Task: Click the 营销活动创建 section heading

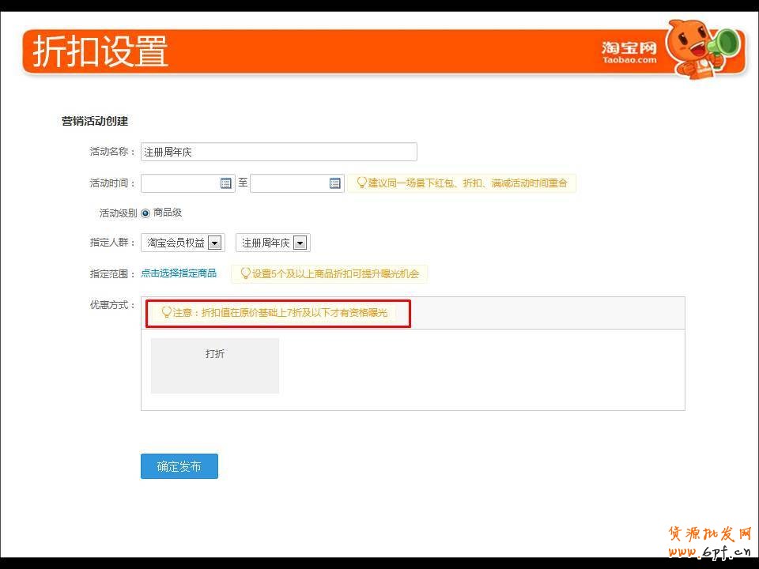Action: pos(95,121)
